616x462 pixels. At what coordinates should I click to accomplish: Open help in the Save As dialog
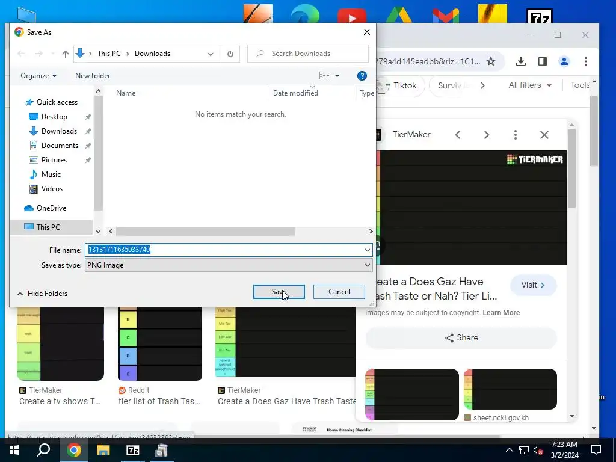362,76
